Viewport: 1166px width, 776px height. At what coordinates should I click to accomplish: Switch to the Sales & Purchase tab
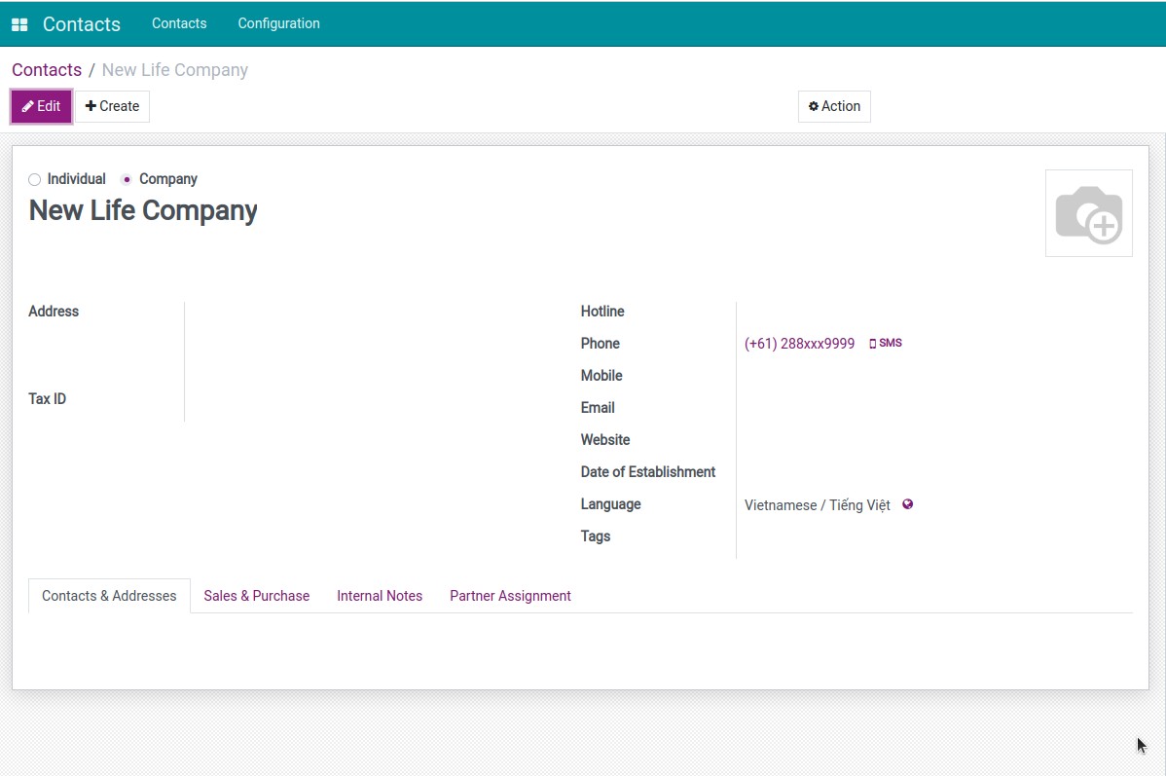pyautogui.click(x=256, y=596)
